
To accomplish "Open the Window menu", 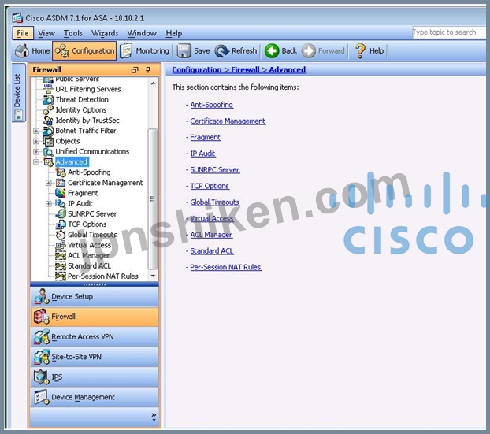I will (142, 33).
